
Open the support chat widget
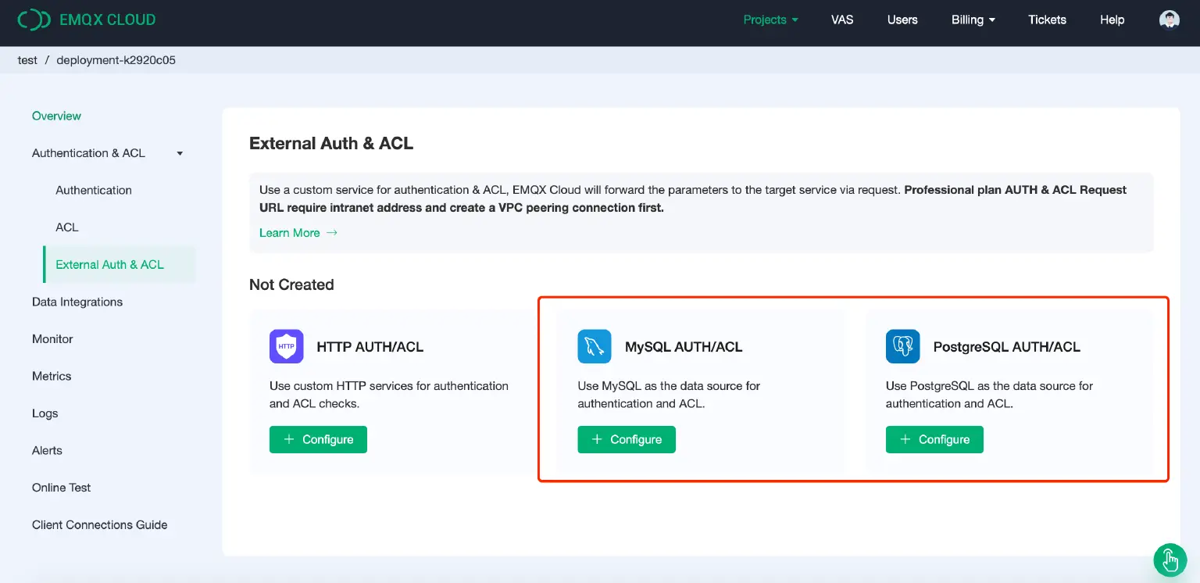tap(1170, 560)
